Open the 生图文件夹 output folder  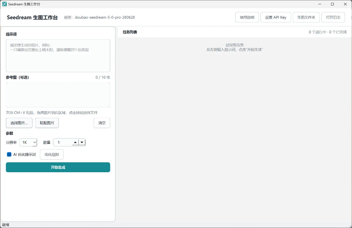[306, 17]
